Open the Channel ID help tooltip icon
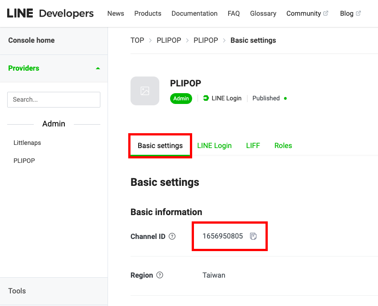 coord(172,236)
